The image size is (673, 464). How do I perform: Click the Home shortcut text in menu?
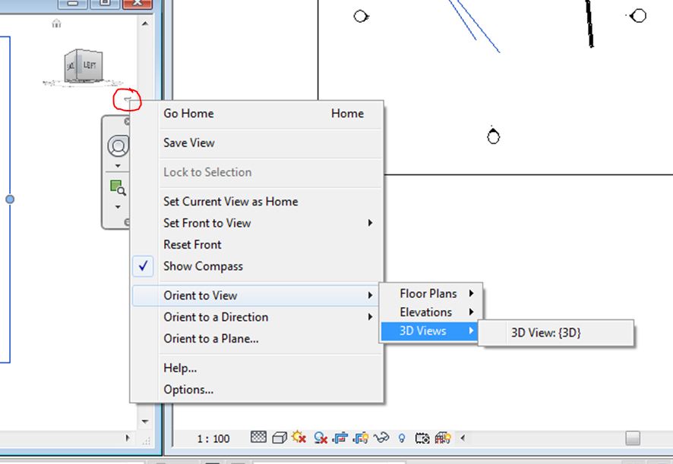coord(347,114)
